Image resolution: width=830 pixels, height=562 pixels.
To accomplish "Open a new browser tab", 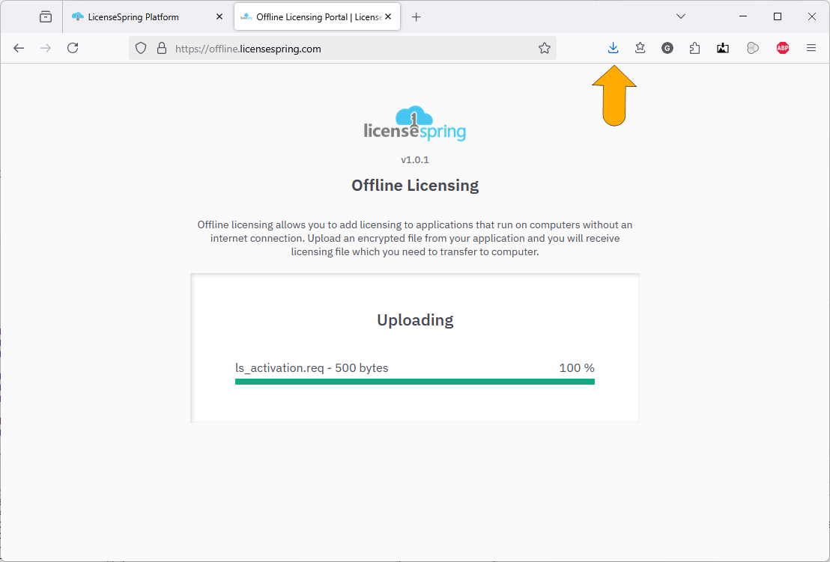I will pos(416,17).
